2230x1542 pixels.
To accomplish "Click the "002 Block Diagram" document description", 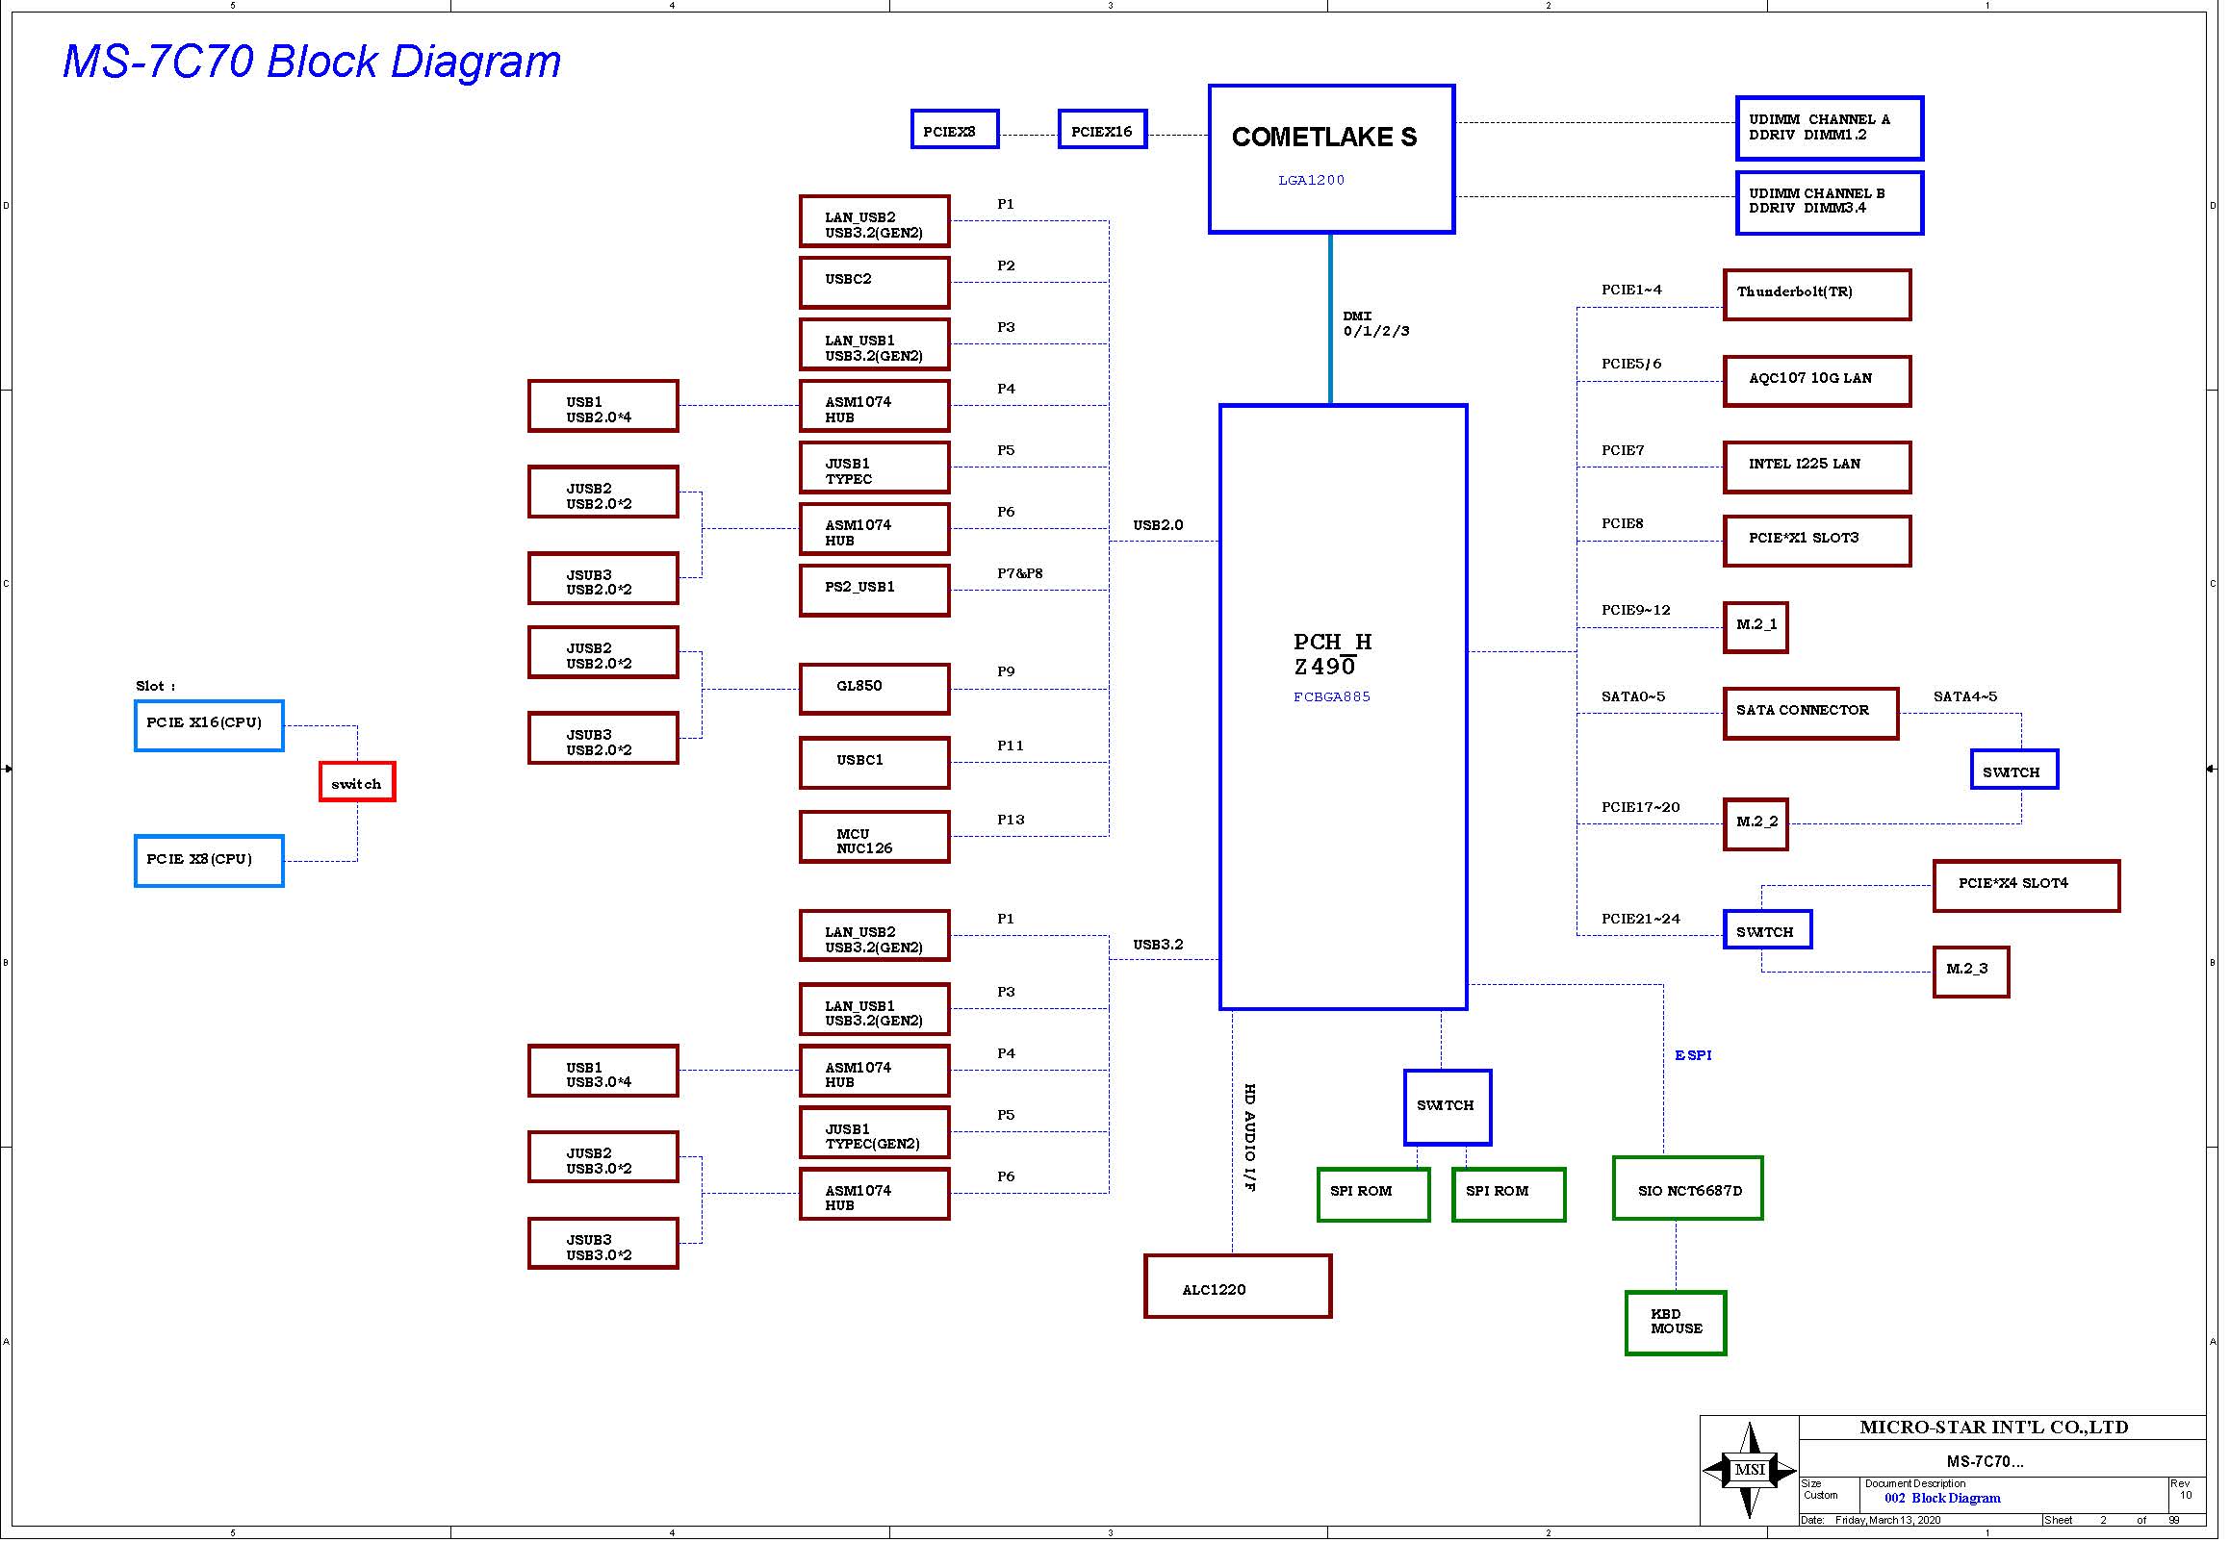I will (1942, 1499).
